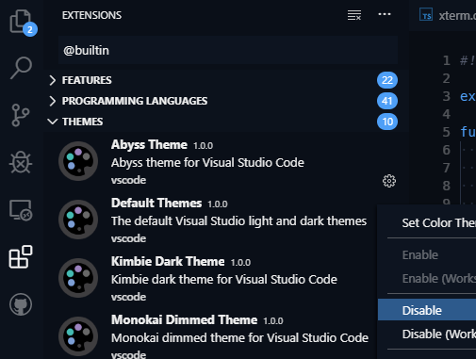Viewport: 476px width, 359px height.
Task: Click the 10 badge on Themes
Action: (x=387, y=122)
